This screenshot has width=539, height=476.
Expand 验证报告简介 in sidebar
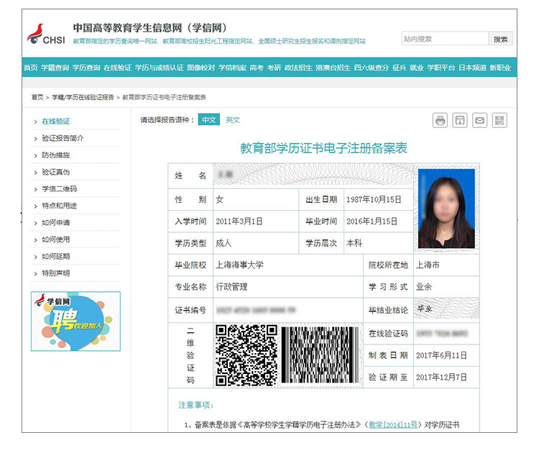click(x=63, y=138)
